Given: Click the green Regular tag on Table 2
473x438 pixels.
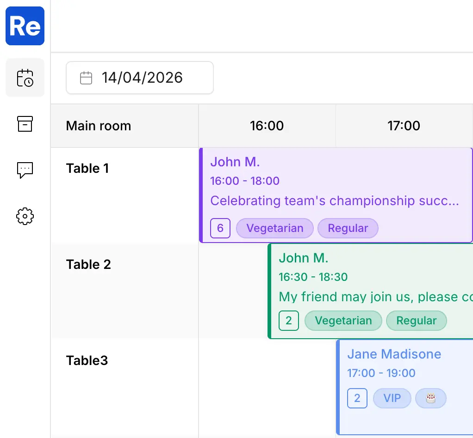Looking at the screenshot, I should tap(417, 321).
